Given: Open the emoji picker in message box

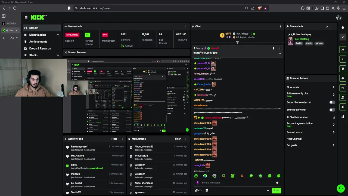Looking at the screenshot, I should pos(277,183).
